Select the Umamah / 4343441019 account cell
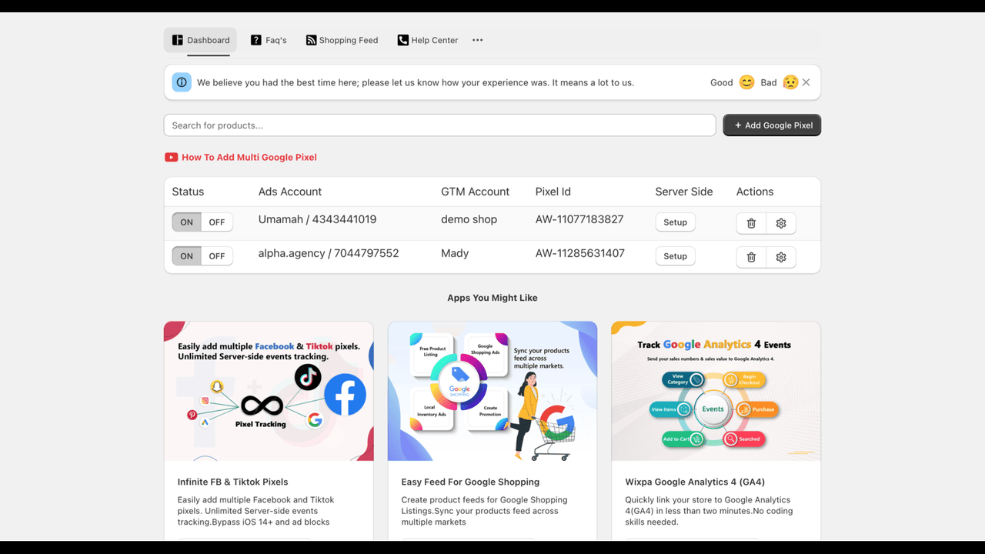This screenshot has height=554, width=985. [318, 219]
